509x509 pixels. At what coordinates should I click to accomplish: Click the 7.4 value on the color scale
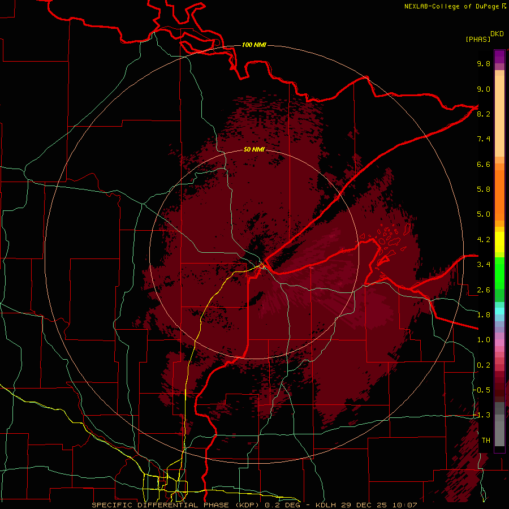tap(484, 139)
